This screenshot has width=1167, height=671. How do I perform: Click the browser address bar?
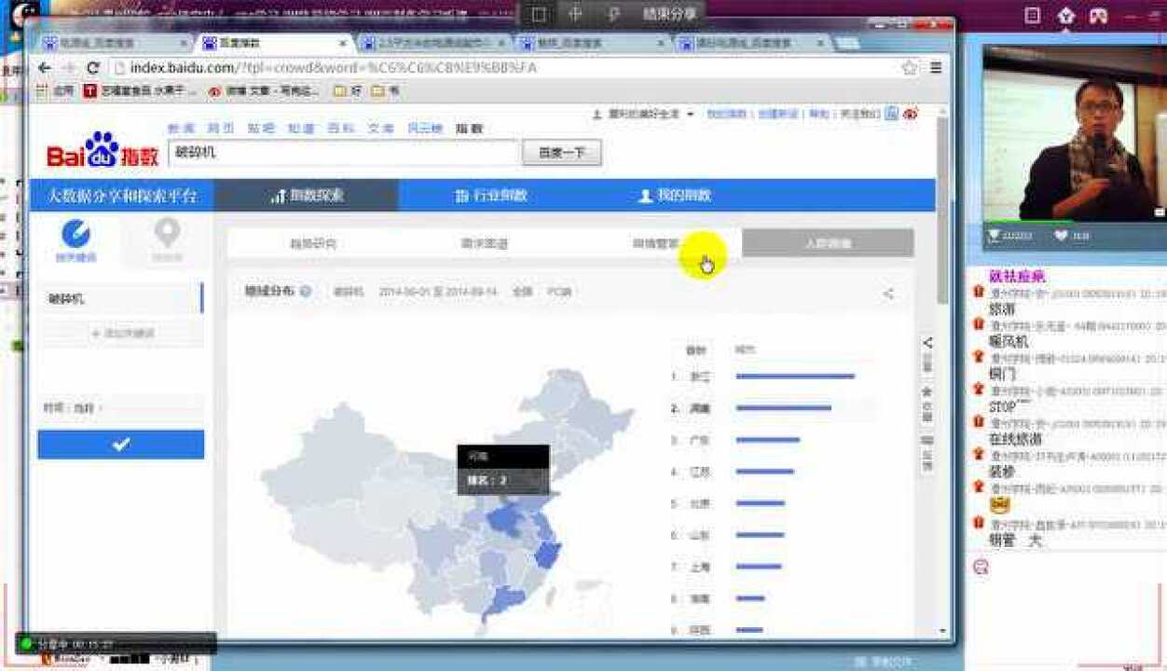503,68
